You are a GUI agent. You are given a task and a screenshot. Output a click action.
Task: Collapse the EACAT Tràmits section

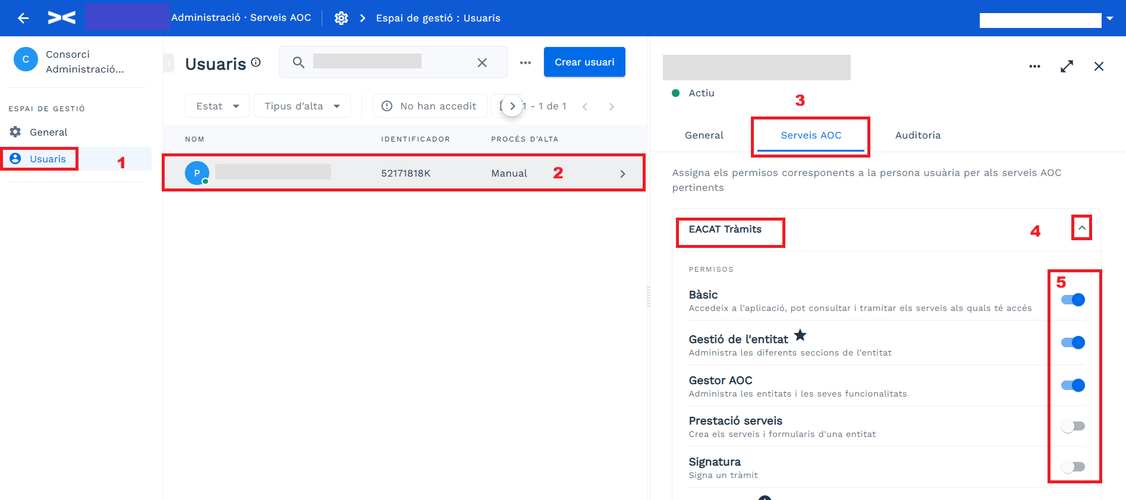pyautogui.click(x=1082, y=228)
